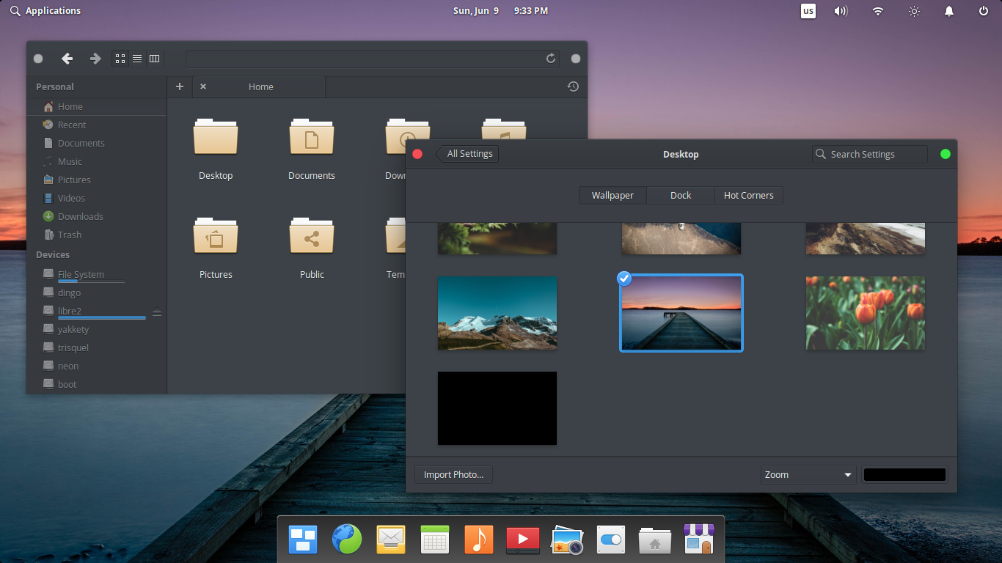Switch to the Dock tab
Image resolution: width=1002 pixels, height=563 pixels.
(681, 195)
